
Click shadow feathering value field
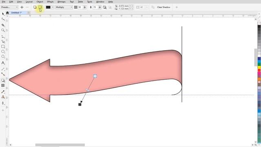click(95, 7)
